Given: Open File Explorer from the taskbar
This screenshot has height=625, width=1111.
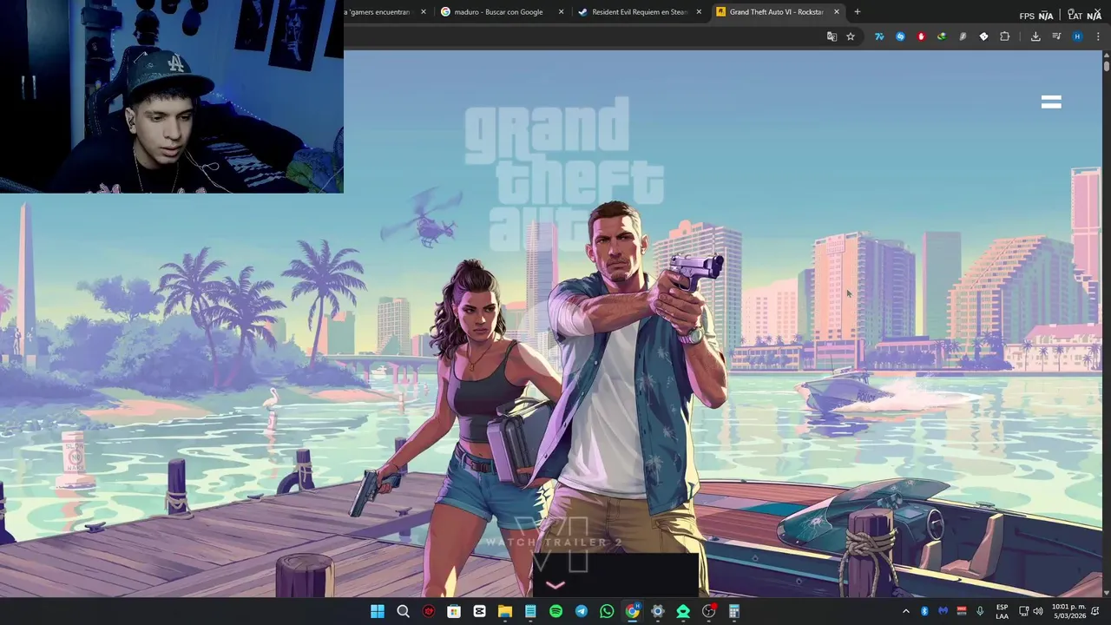Looking at the screenshot, I should click(505, 611).
